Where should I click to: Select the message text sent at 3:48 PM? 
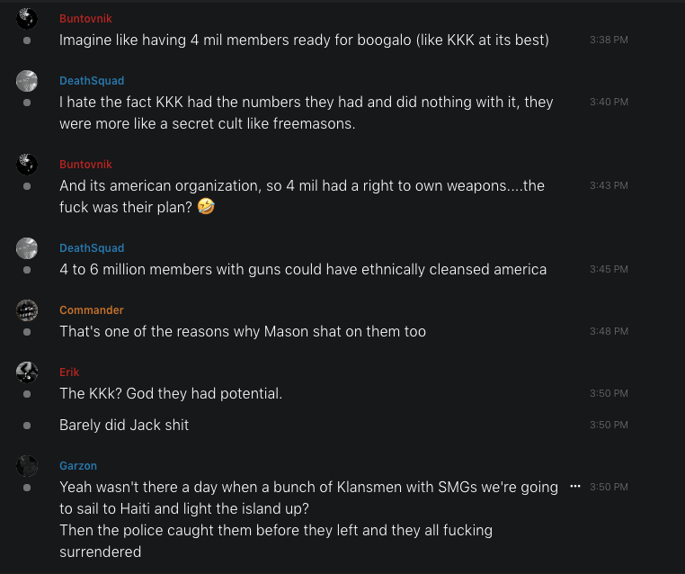click(x=243, y=331)
